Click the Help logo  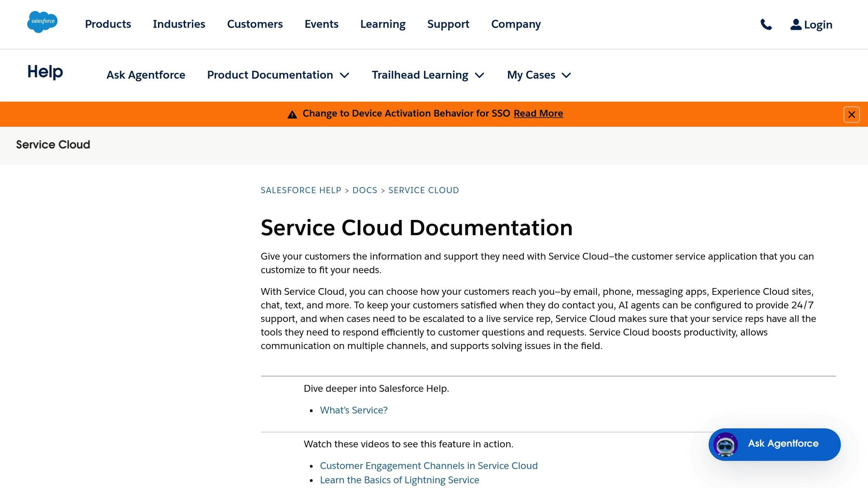tap(44, 73)
